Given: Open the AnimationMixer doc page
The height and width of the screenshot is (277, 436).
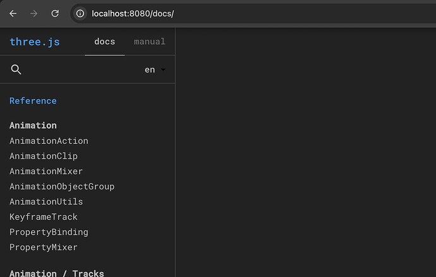Looking at the screenshot, I should (x=46, y=171).
